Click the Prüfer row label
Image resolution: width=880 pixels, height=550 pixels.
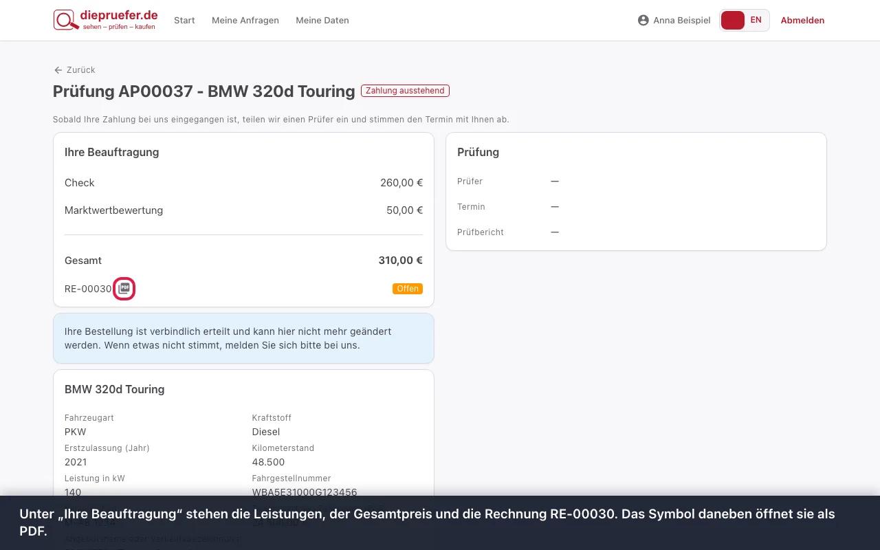[x=470, y=181]
